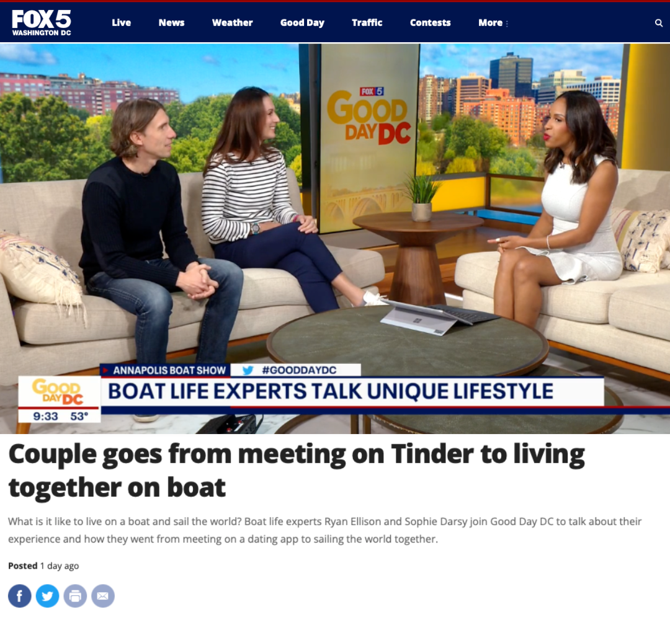This screenshot has width=670, height=625.
Task: Open the Contests navigation item
Action: [x=431, y=23]
